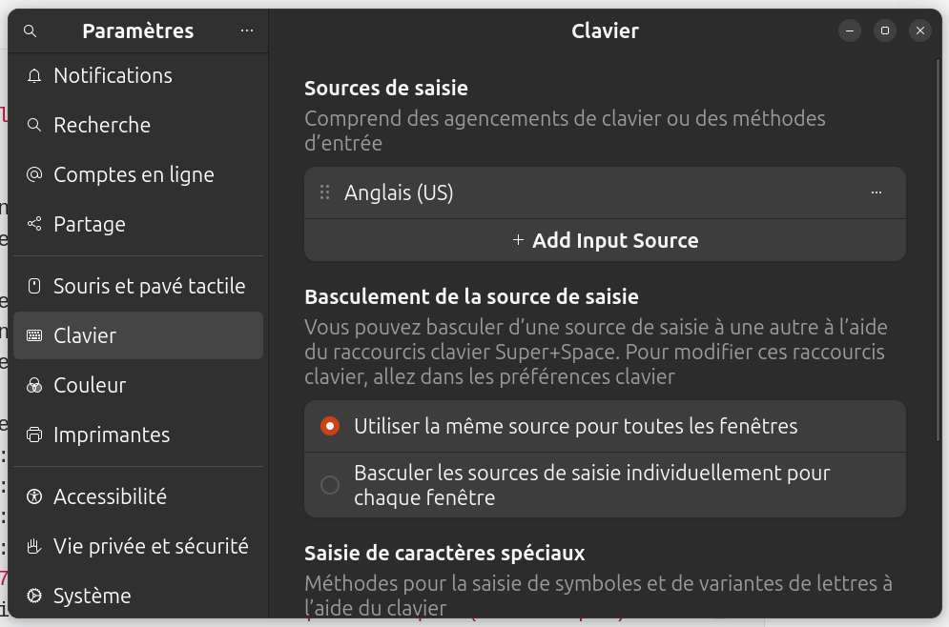Select 'Utiliser la même source' radio button

point(330,427)
